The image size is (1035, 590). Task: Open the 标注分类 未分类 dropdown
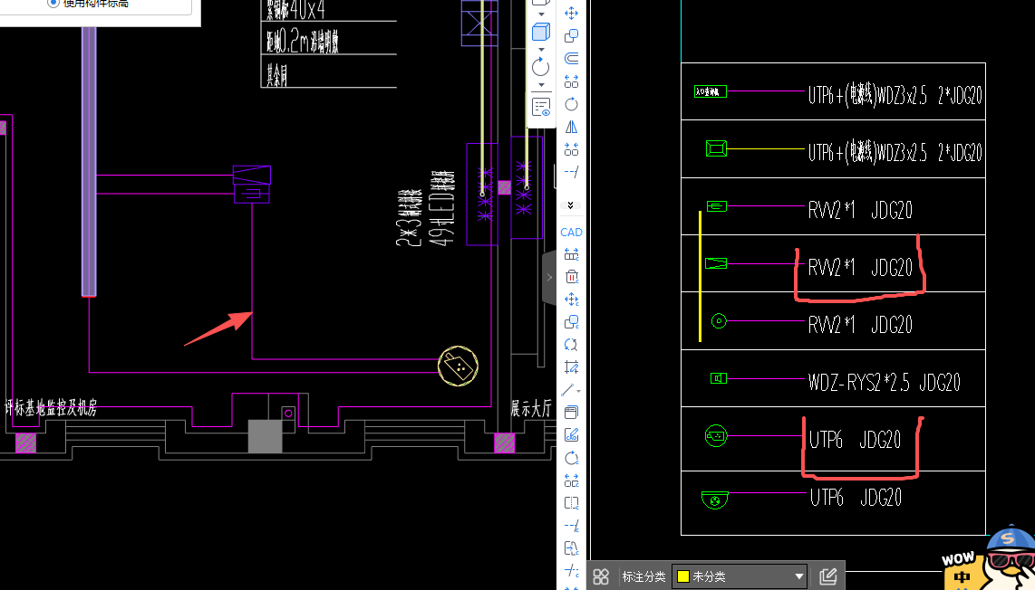point(798,576)
